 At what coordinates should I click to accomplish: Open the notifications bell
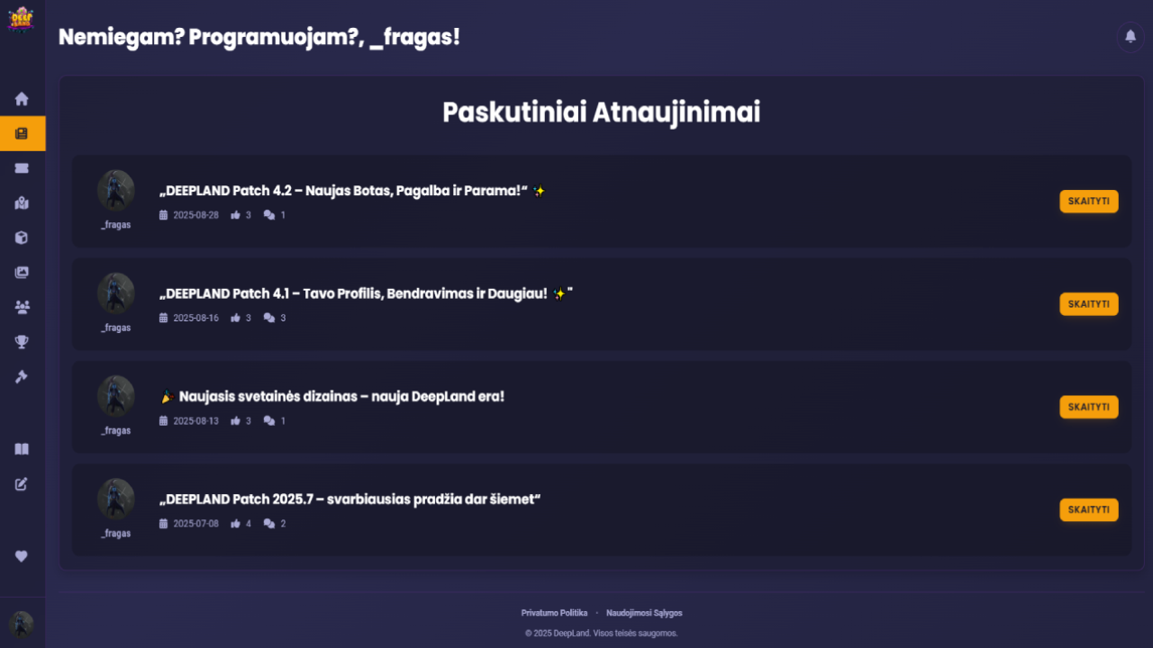coord(1130,37)
